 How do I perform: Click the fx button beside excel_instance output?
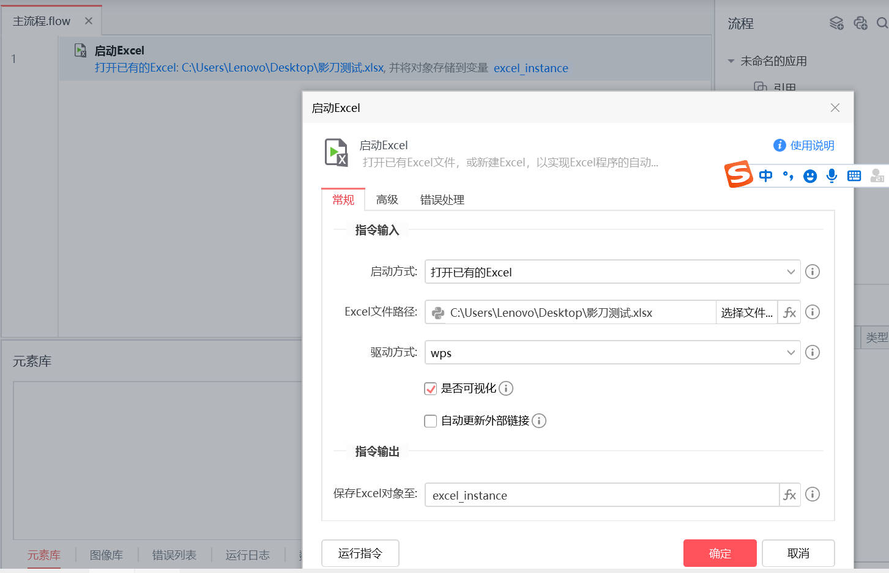789,495
